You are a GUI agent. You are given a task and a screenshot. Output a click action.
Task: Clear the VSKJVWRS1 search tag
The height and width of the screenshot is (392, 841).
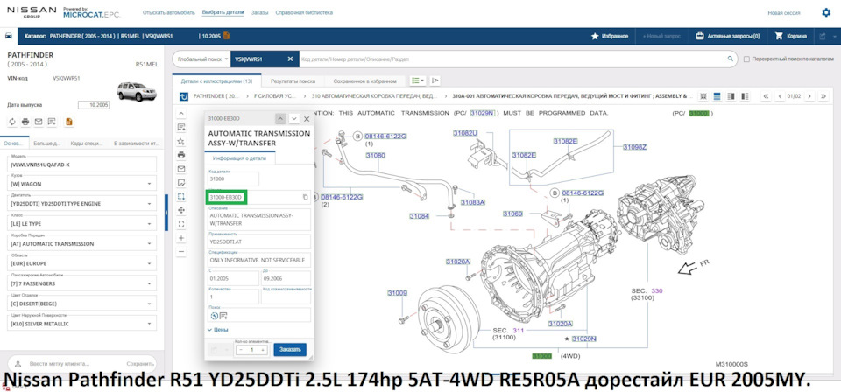(x=290, y=59)
